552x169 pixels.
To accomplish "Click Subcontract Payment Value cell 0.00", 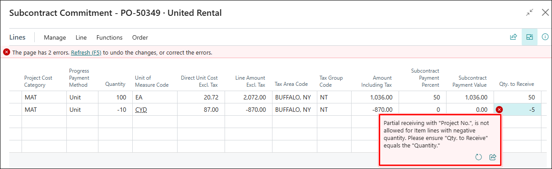I will [x=470, y=110].
